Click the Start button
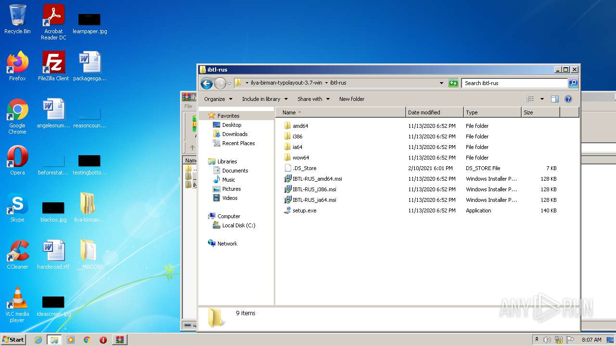 click(13, 340)
